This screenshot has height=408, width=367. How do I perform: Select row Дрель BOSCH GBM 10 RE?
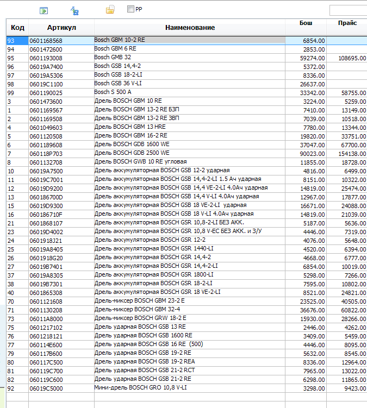coord(186,101)
